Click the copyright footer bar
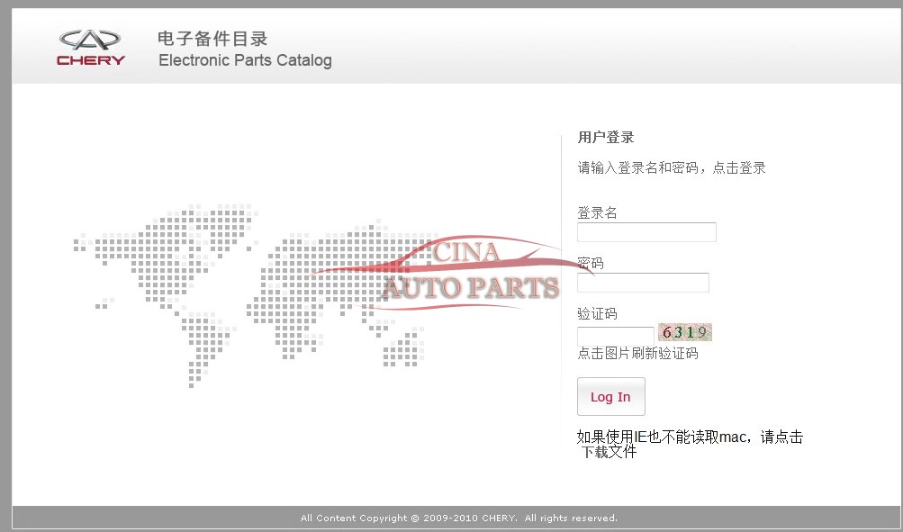Viewport: 903px width, 532px height. pos(451,518)
